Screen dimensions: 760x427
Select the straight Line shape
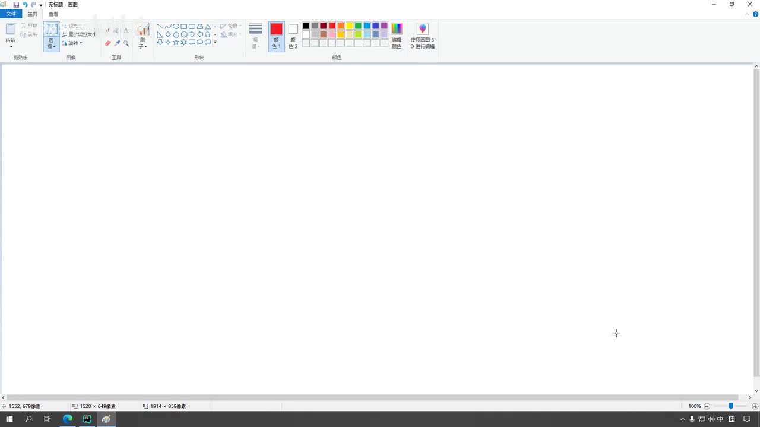pyautogui.click(x=160, y=27)
